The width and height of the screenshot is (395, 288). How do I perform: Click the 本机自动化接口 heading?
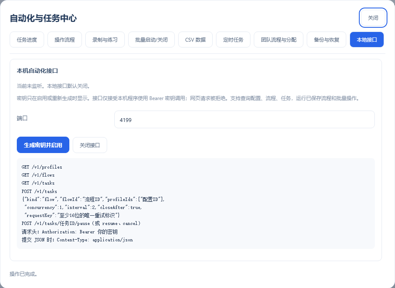click(37, 71)
